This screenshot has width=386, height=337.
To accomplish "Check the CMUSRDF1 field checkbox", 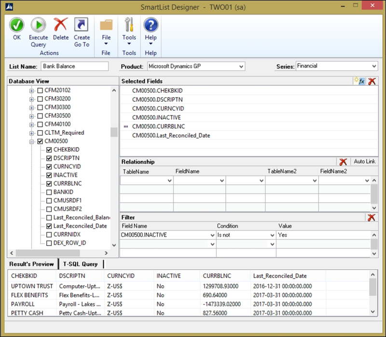I will tap(49, 201).
